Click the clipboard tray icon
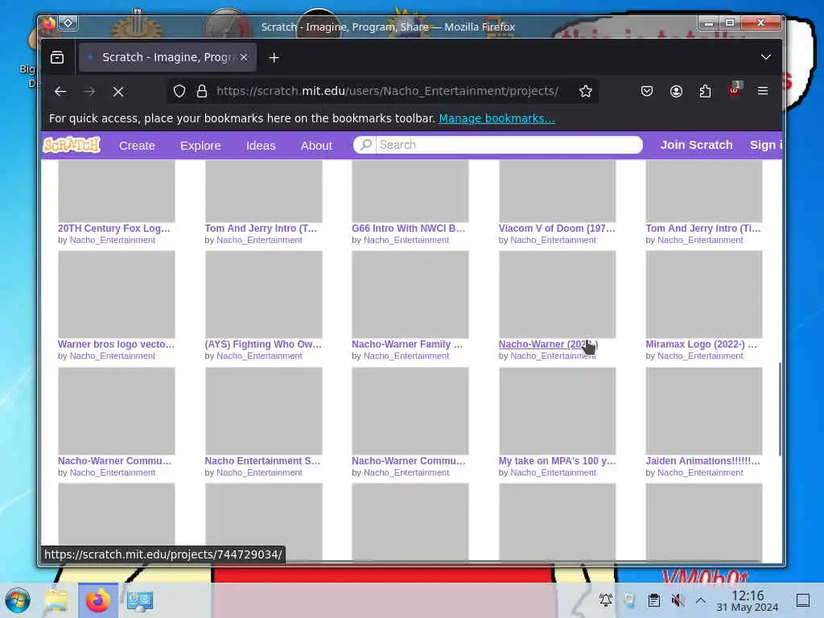824x618 pixels. (653, 600)
